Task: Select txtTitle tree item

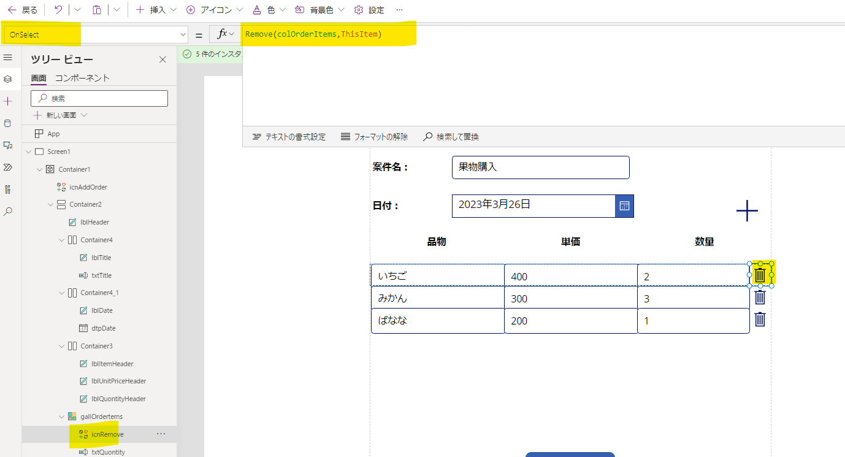Action: click(x=101, y=275)
